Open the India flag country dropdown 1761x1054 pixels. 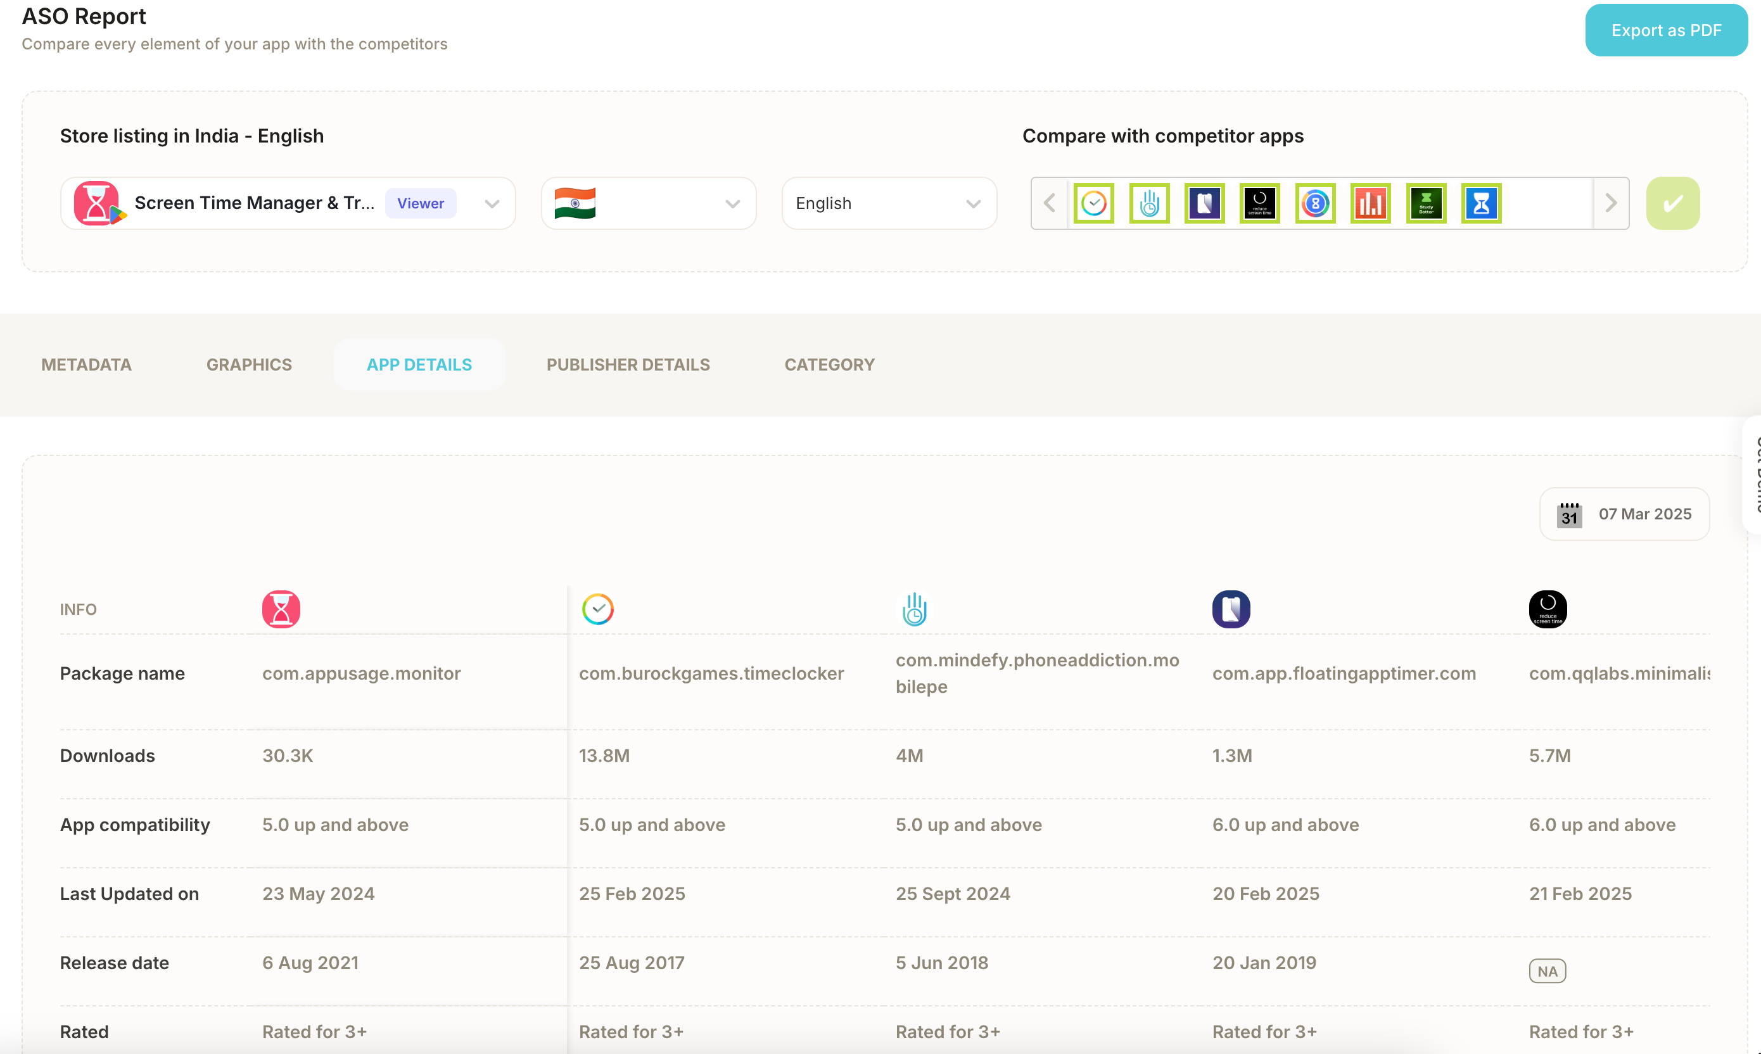tap(647, 203)
